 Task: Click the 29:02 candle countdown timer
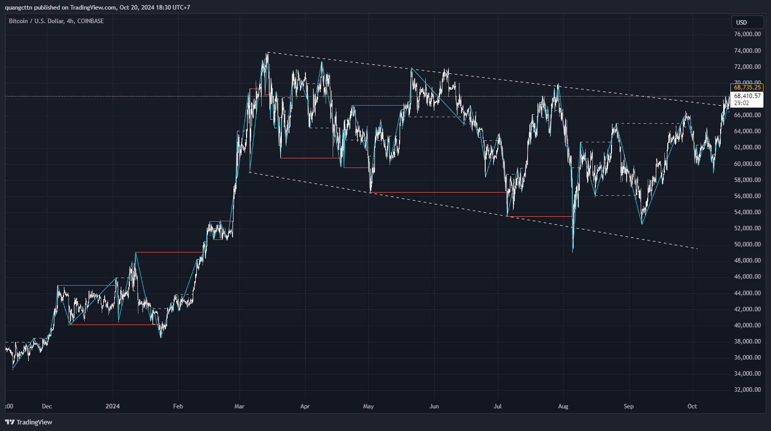[741, 103]
